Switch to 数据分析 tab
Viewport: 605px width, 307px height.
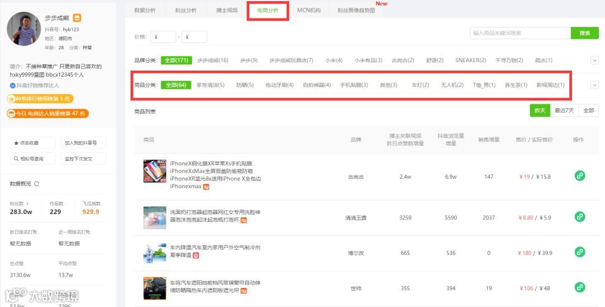pos(145,11)
